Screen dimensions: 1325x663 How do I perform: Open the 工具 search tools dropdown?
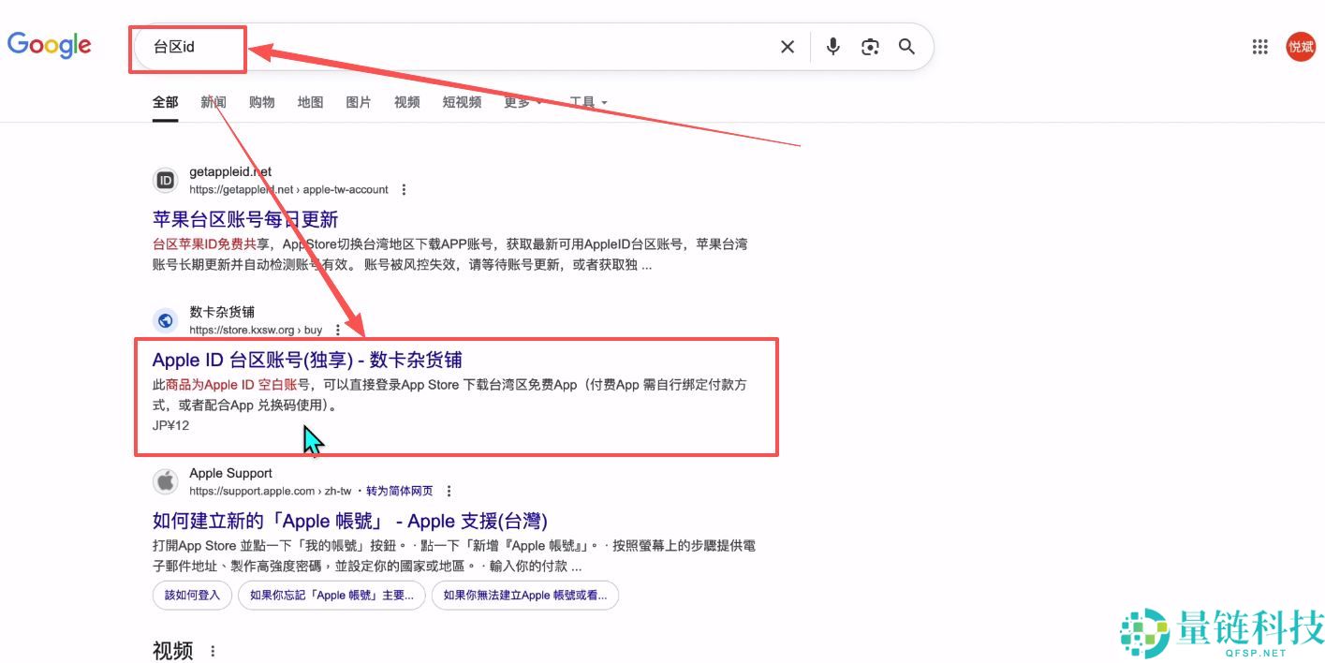[x=582, y=102]
